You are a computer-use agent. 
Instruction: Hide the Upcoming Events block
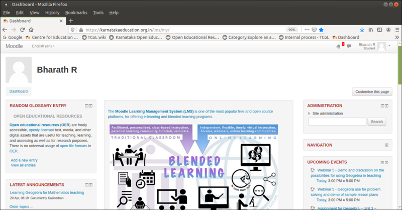(x=382, y=162)
